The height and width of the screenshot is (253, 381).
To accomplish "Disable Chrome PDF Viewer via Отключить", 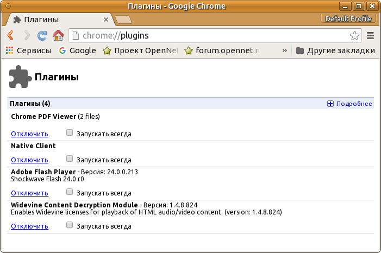I will [x=30, y=134].
